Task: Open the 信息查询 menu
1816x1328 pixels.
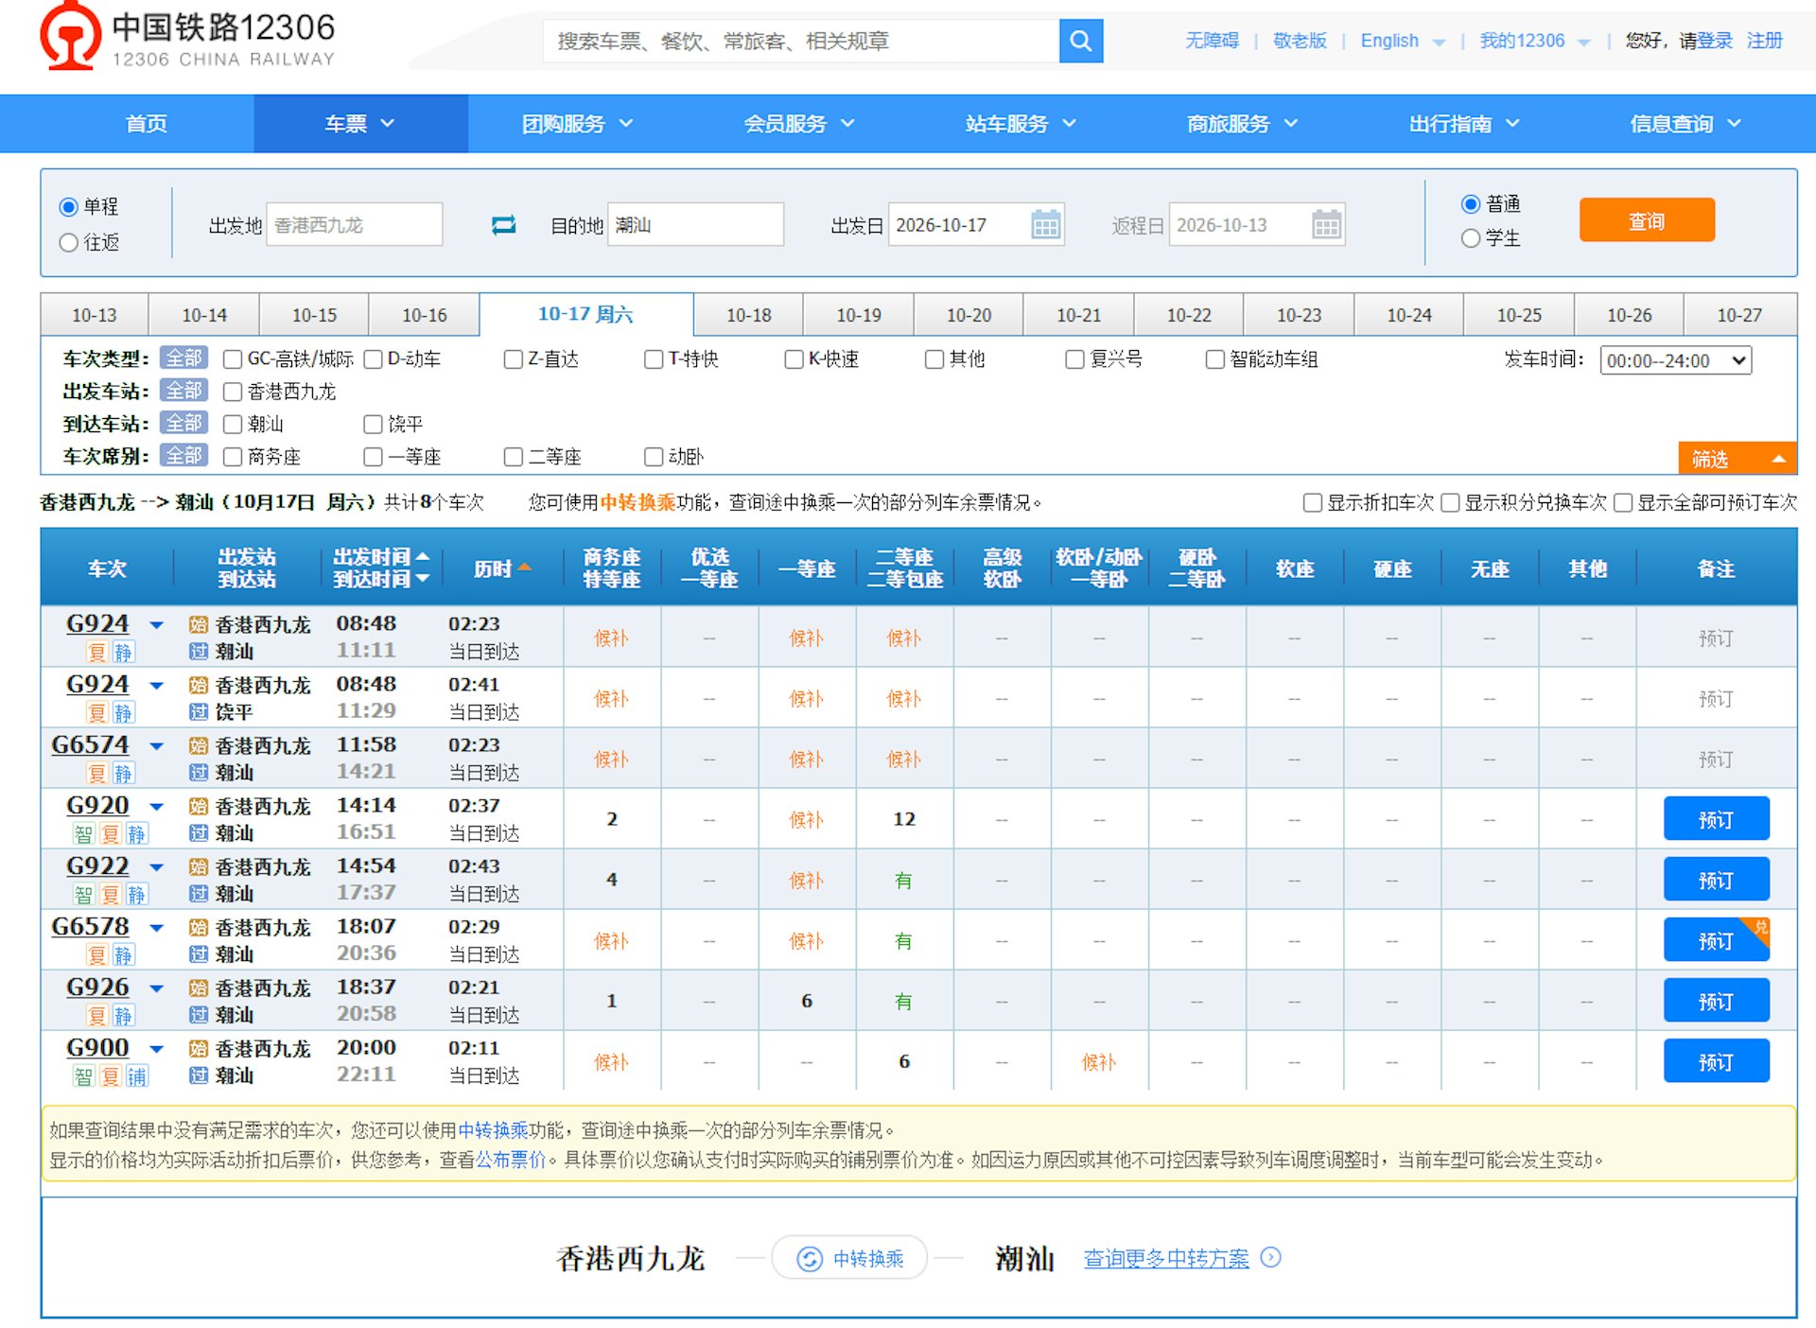Action: [x=1685, y=124]
